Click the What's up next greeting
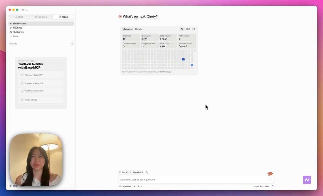 point(140,17)
